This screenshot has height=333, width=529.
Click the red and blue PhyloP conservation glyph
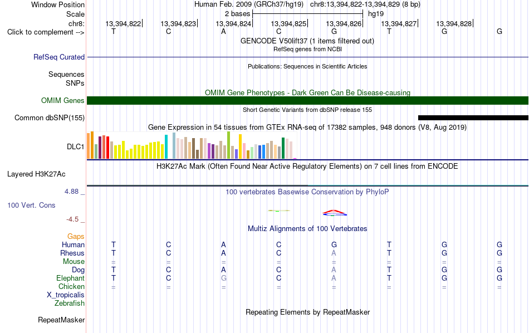[x=334, y=213]
